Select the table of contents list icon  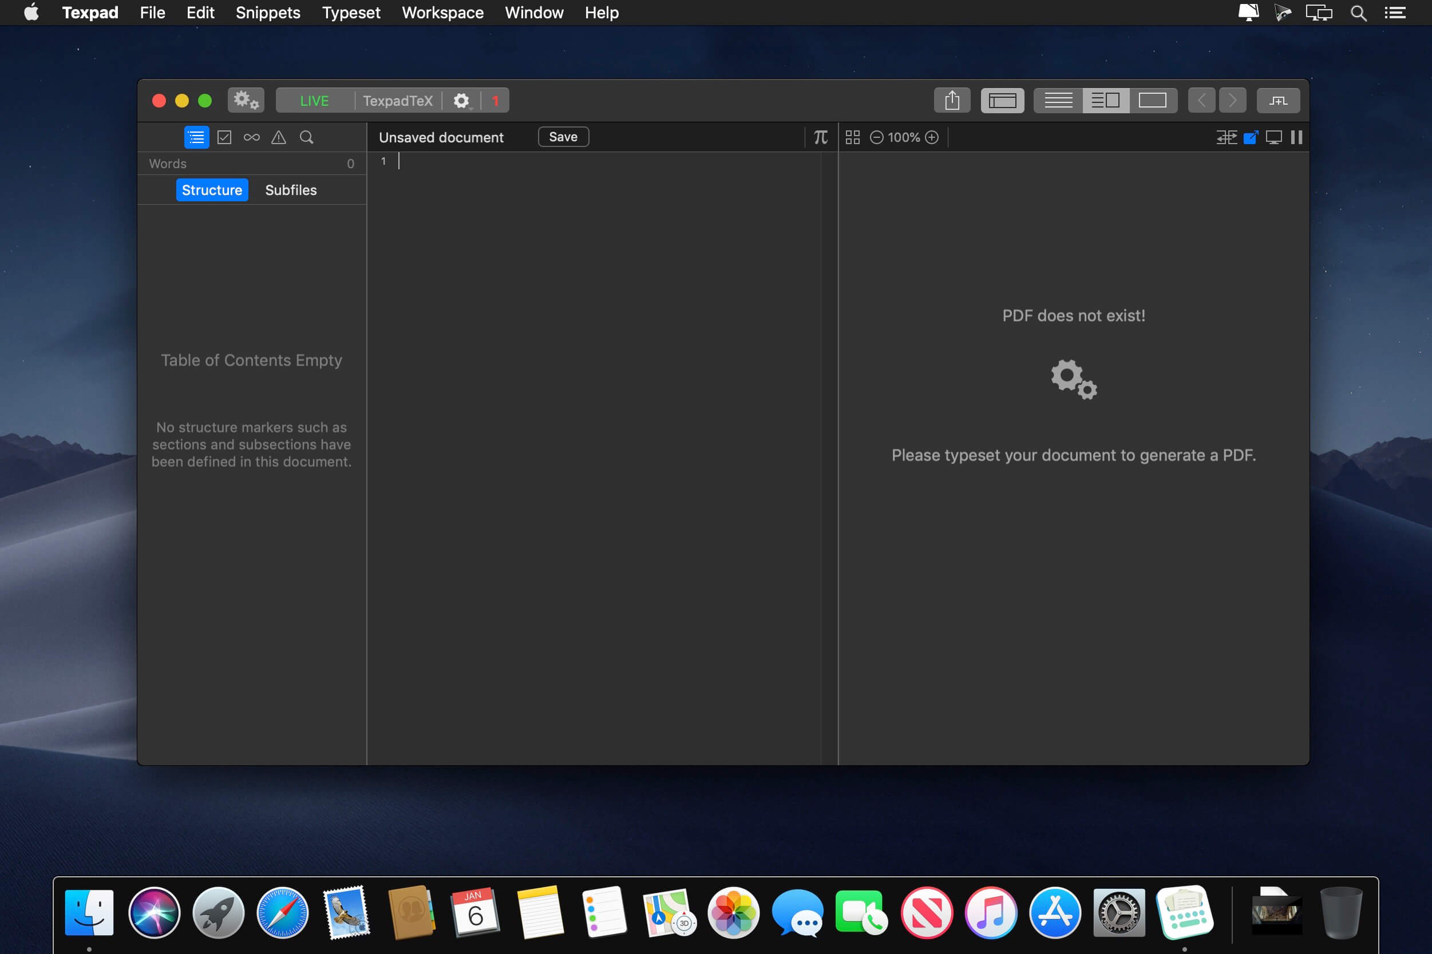(x=196, y=137)
